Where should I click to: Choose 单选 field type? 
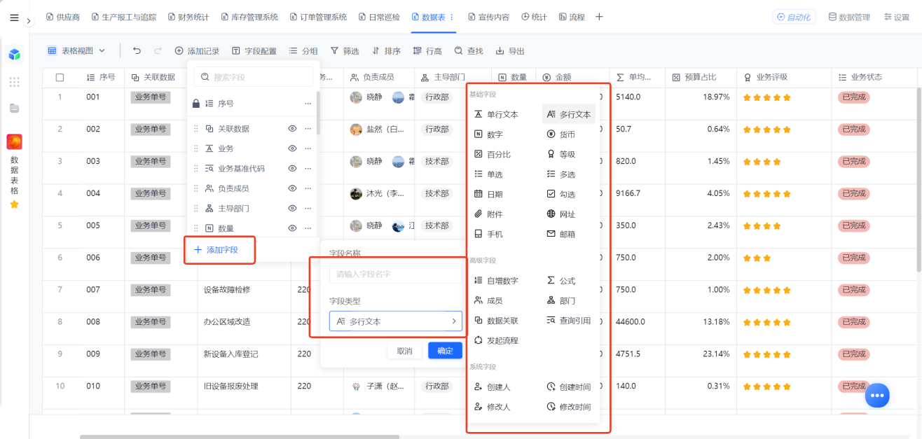489,174
